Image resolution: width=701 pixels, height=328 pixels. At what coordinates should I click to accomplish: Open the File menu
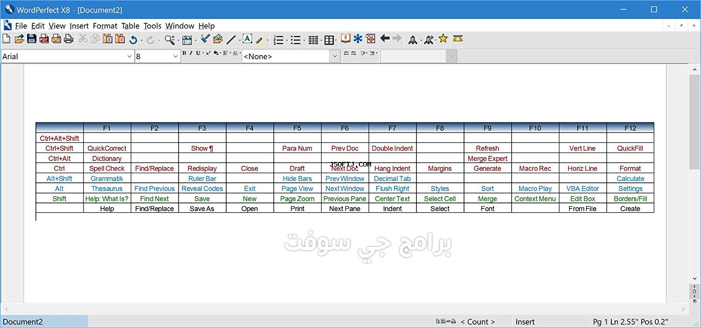pyautogui.click(x=21, y=26)
